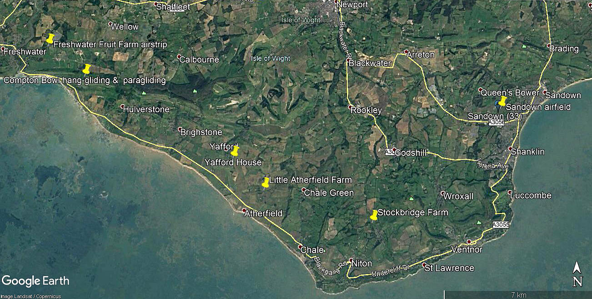Click the Newport place marker dot
This screenshot has height=299, width=592.
coord(337,2)
